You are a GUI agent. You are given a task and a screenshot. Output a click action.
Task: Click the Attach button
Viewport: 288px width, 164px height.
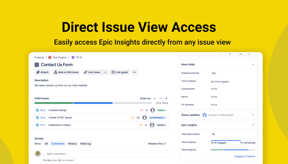click(x=42, y=72)
